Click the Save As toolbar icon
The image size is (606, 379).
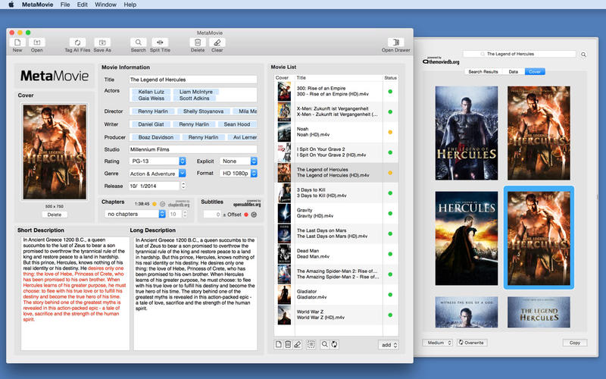pos(102,42)
